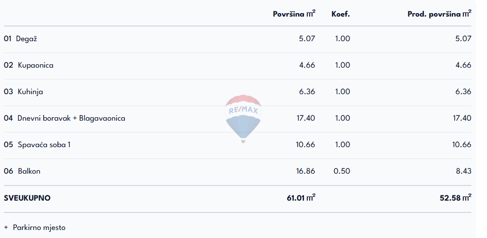
Task: Click the Balkon row label
Action: pos(29,171)
